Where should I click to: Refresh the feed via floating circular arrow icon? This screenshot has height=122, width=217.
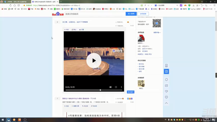[x=166, y=80]
